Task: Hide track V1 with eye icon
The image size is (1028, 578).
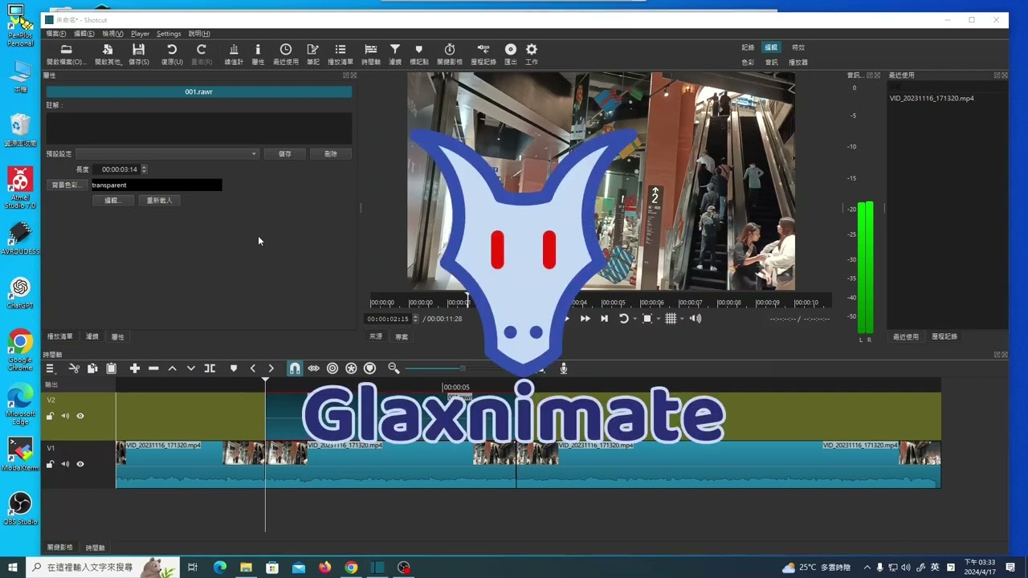Action: [x=80, y=464]
